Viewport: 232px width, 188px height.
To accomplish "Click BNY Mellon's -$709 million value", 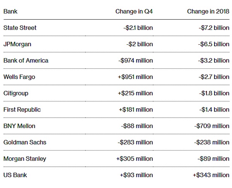I will 212,126.
